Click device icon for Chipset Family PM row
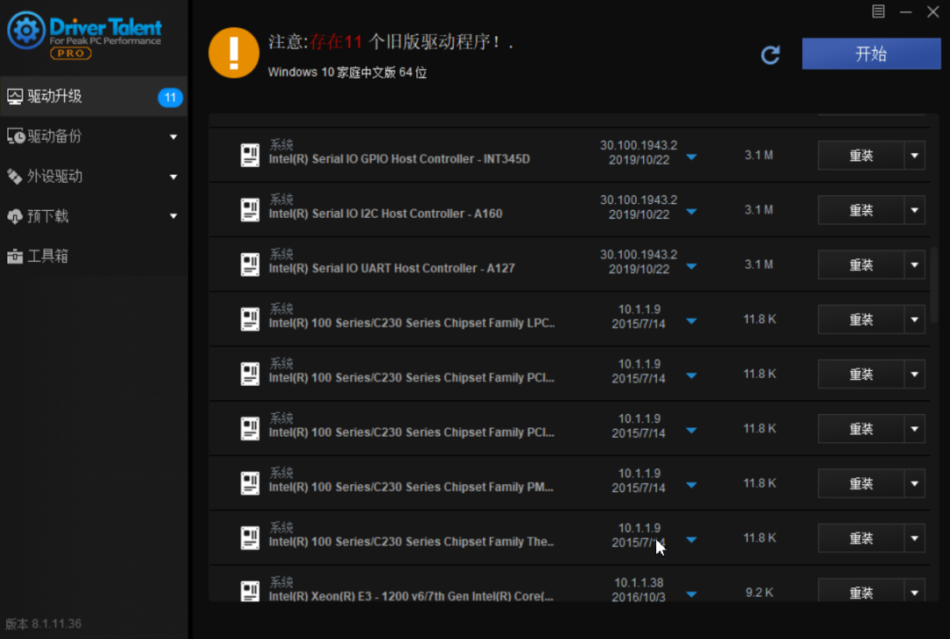950x639 pixels. [x=250, y=483]
